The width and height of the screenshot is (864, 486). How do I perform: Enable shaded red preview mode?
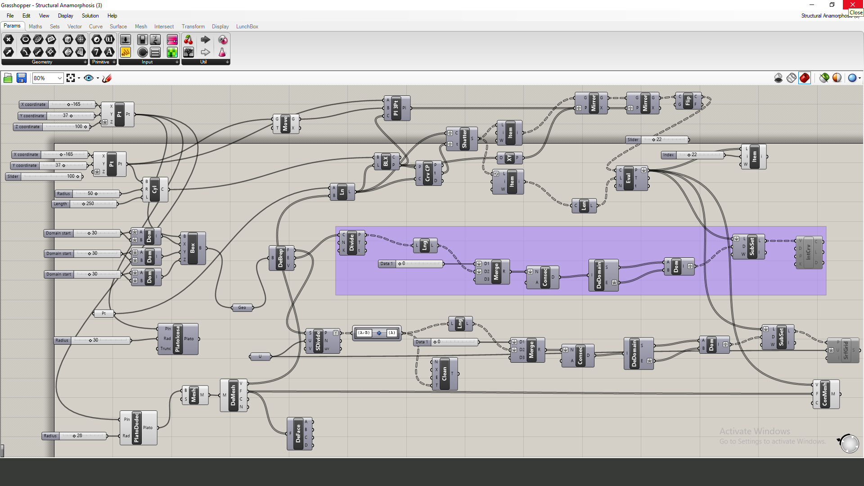pyautogui.click(x=805, y=78)
